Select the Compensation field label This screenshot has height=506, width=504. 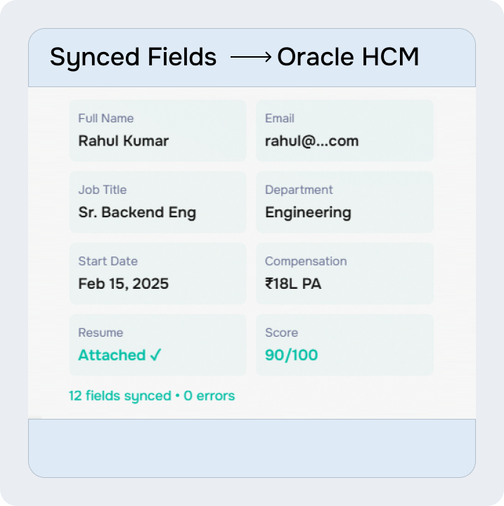coord(306,261)
